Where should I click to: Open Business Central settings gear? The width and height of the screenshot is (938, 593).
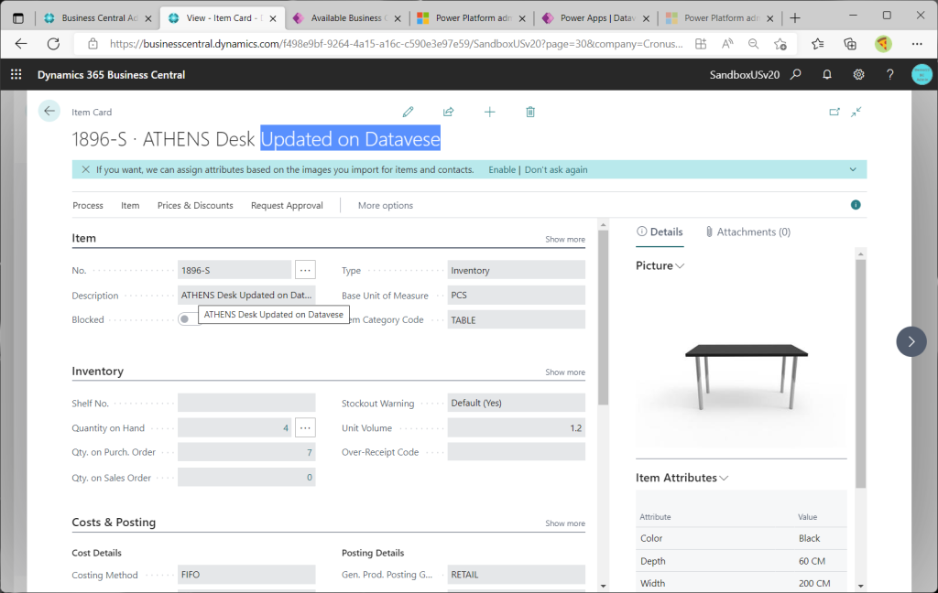(x=858, y=74)
